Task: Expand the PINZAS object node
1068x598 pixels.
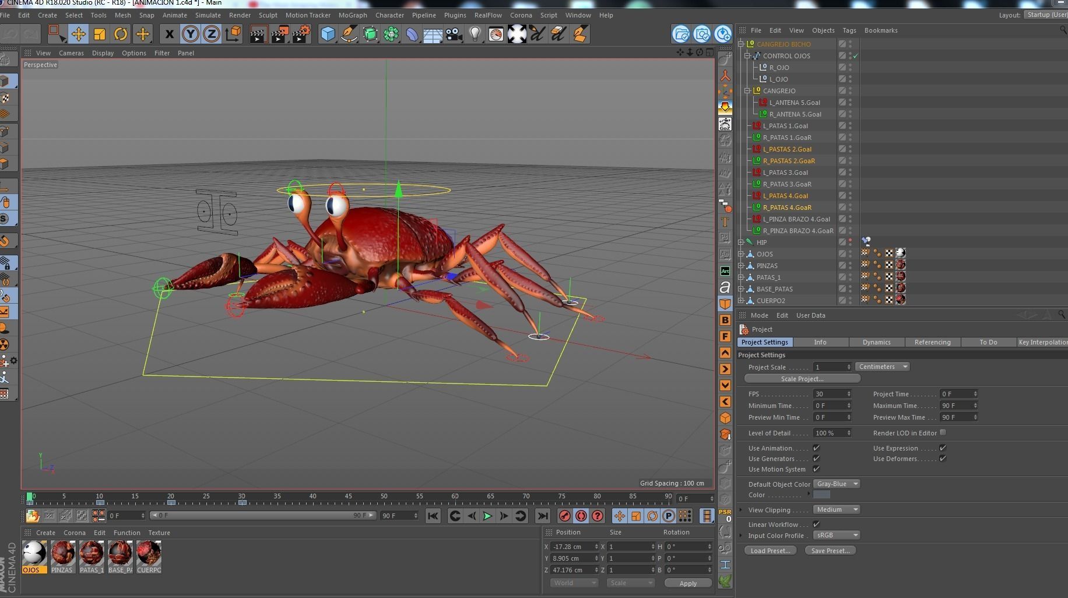Action: click(x=742, y=265)
